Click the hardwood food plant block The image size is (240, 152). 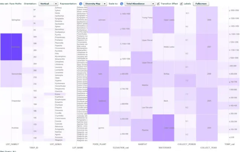click(x=98, y=101)
